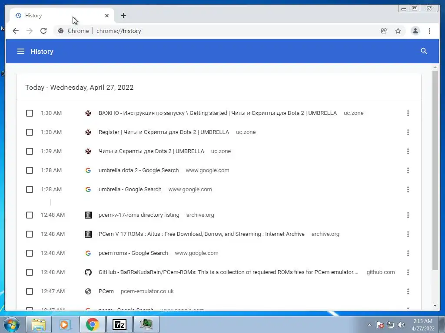Check the box for umbrella - Google Search
The width and height of the screenshot is (445, 333).
coord(30,189)
